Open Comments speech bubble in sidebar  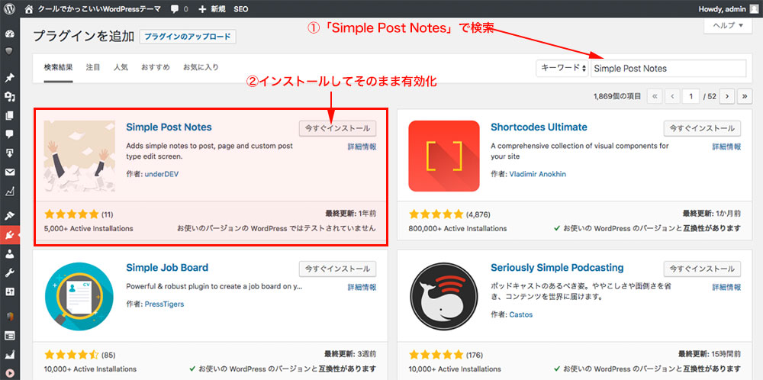tap(9, 134)
